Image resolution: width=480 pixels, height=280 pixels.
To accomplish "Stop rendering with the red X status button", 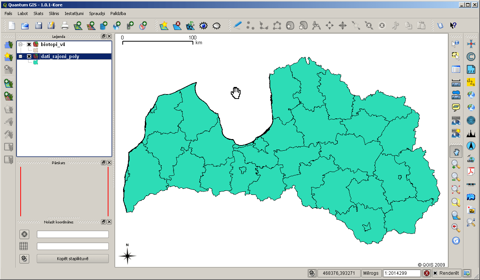I will (427, 273).
